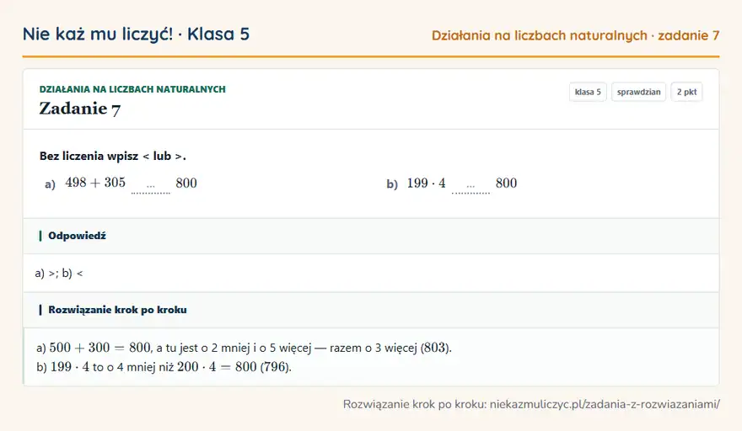The width and height of the screenshot is (742, 431).
Task: Open the niekazmuliczyc.pl/zadania-z-rozwiazaniami/ link
Action: pyautogui.click(x=605, y=405)
